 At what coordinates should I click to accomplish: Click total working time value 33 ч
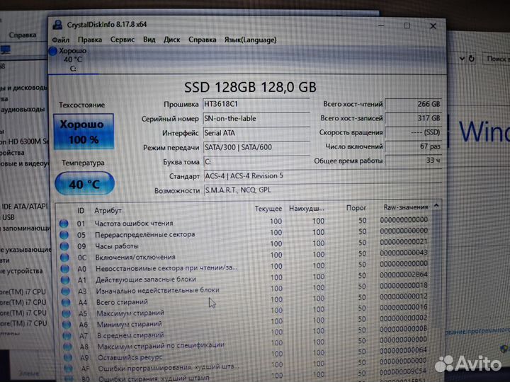coord(413,161)
